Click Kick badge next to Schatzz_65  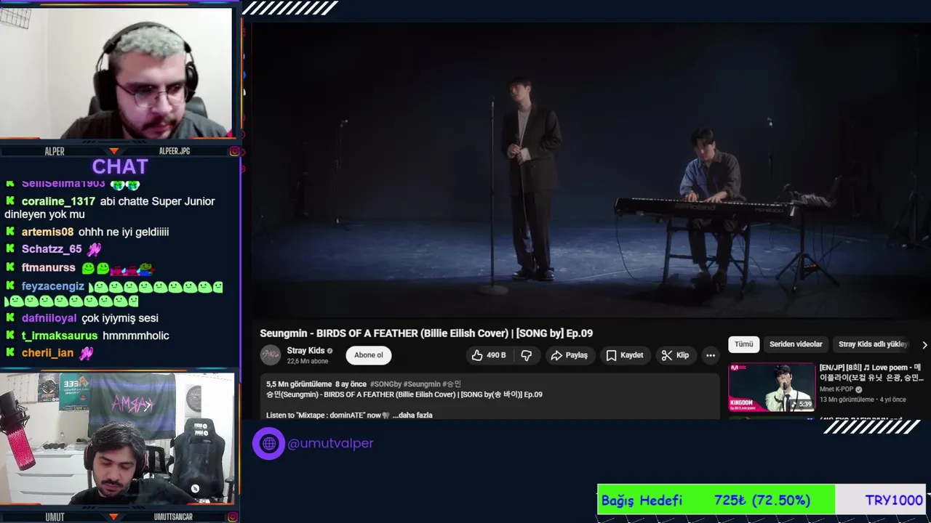point(10,249)
